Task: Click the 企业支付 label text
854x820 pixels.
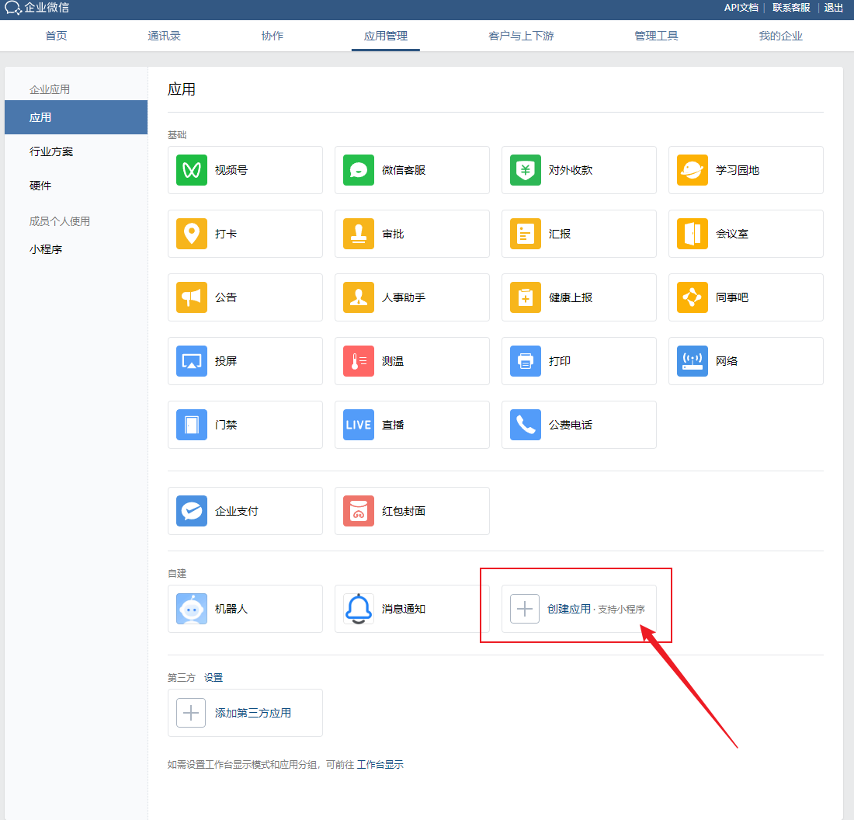Action: [236, 511]
